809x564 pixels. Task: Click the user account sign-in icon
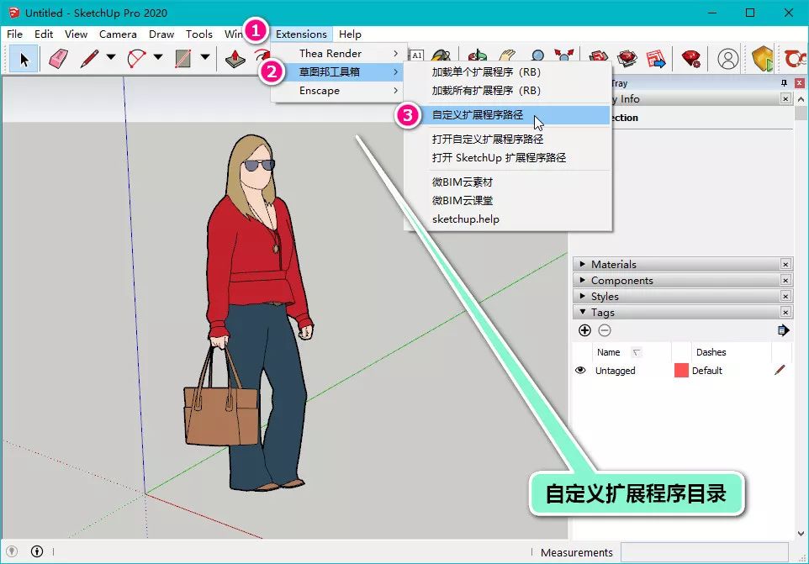click(x=728, y=59)
